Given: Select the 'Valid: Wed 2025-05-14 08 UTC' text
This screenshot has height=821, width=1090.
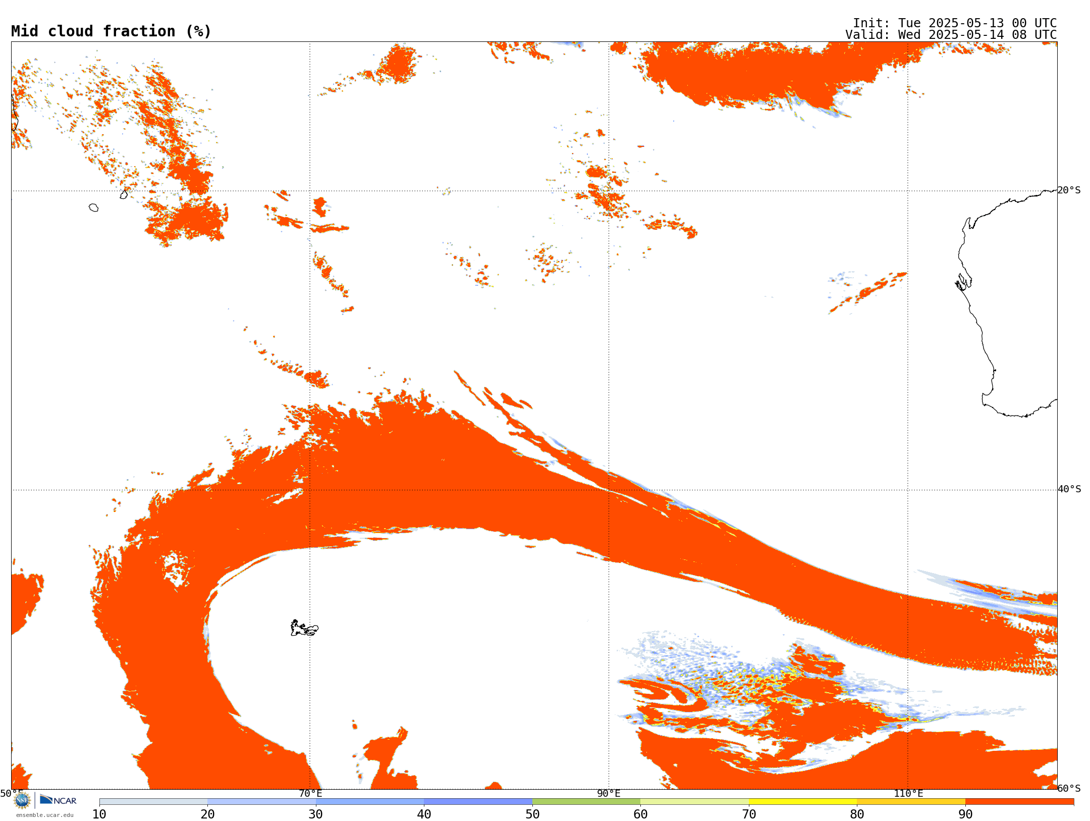Looking at the screenshot, I should [951, 35].
